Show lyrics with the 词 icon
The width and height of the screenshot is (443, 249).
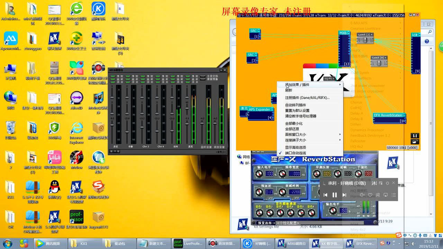378,195
